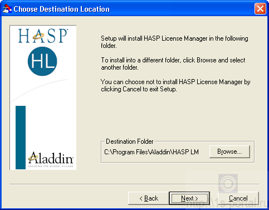Go back using the Back button
The width and height of the screenshot is (269, 210).
pos(149,198)
